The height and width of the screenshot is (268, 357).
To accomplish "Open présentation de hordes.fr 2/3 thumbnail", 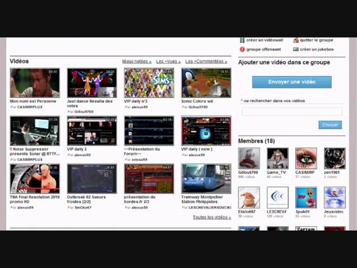I will point(149,179).
